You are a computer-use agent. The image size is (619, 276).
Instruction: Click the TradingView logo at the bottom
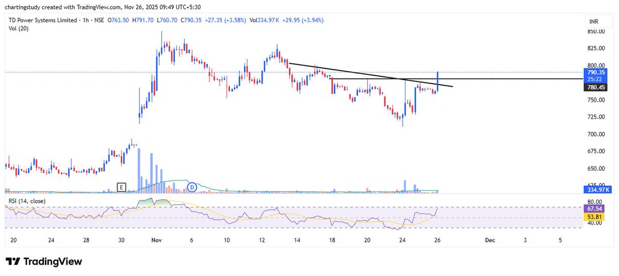(x=44, y=262)
